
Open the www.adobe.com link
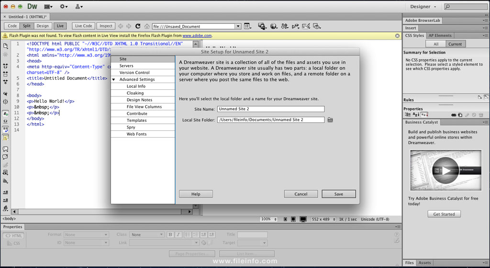[x=197, y=35]
